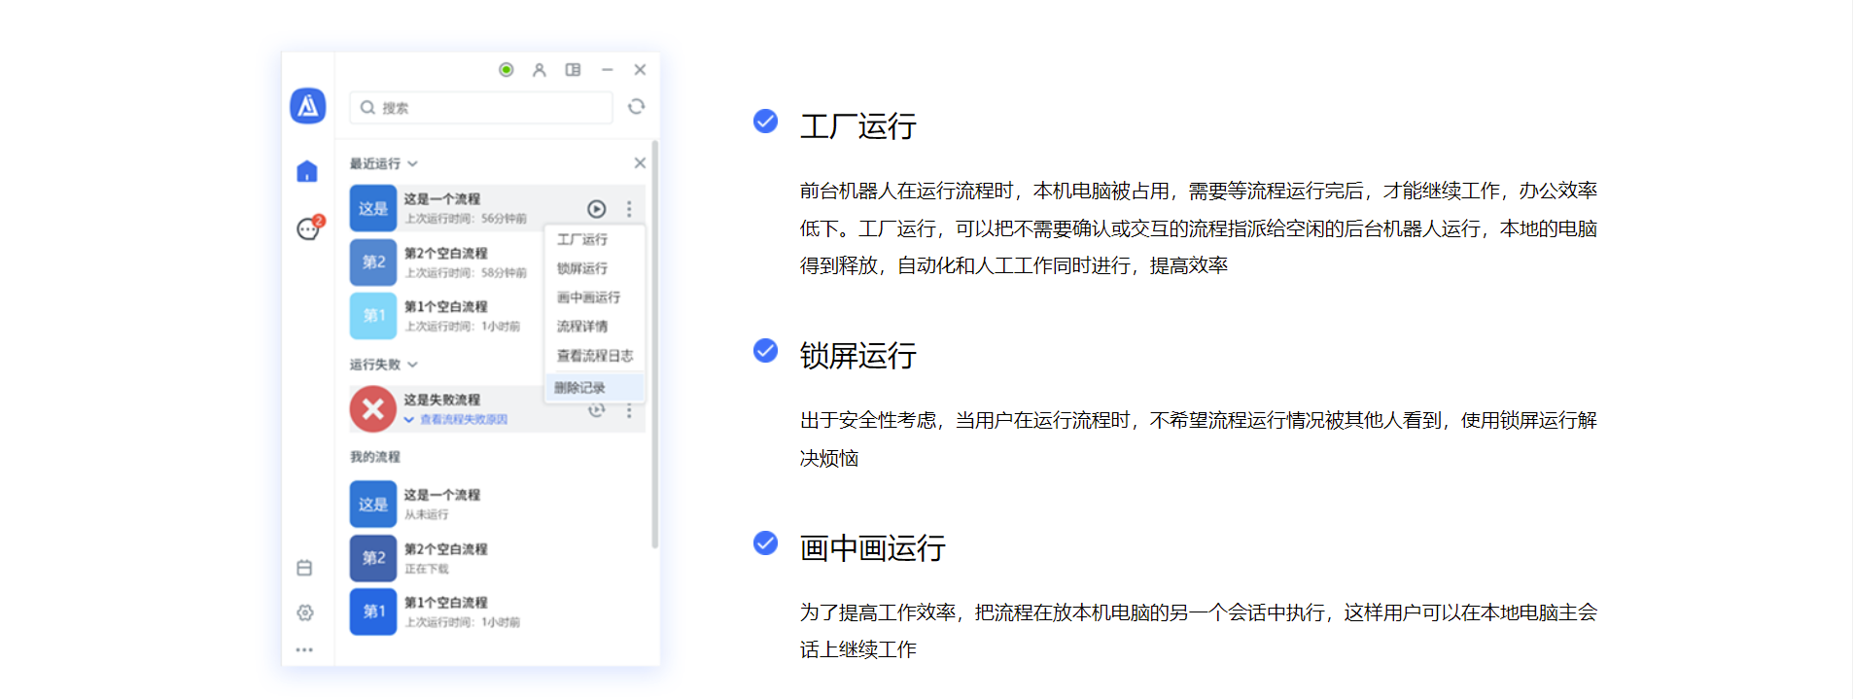Click the refresh icon beside the search box
The width and height of the screenshot is (1853, 699).
pyautogui.click(x=636, y=107)
